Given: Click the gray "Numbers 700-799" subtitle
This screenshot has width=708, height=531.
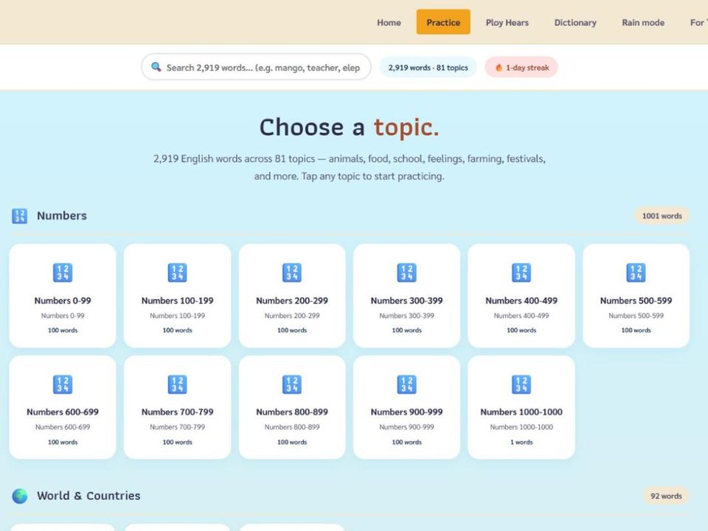Looking at the screenshot, I should [x=177, y=427].
